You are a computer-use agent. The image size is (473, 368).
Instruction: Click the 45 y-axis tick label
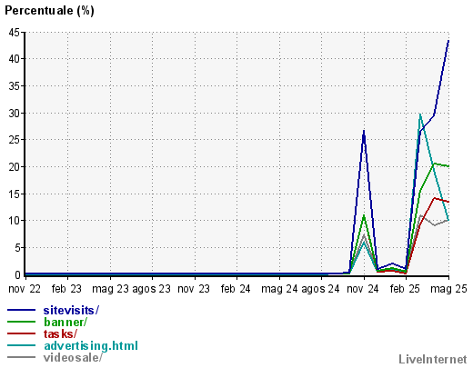(x=15, y=32)
